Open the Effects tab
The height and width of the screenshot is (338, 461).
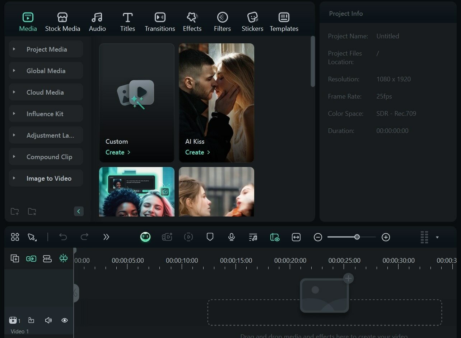tap(192, 22)
